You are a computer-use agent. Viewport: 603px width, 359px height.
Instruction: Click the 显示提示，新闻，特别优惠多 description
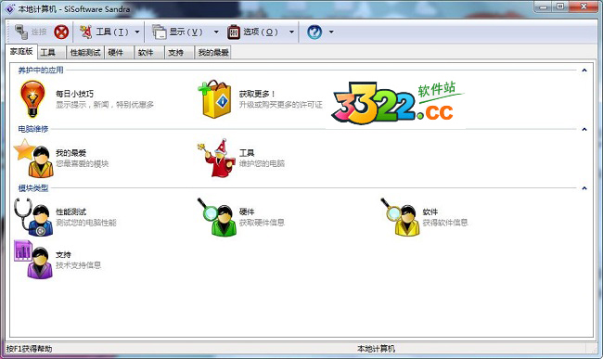tap(105, 105)
